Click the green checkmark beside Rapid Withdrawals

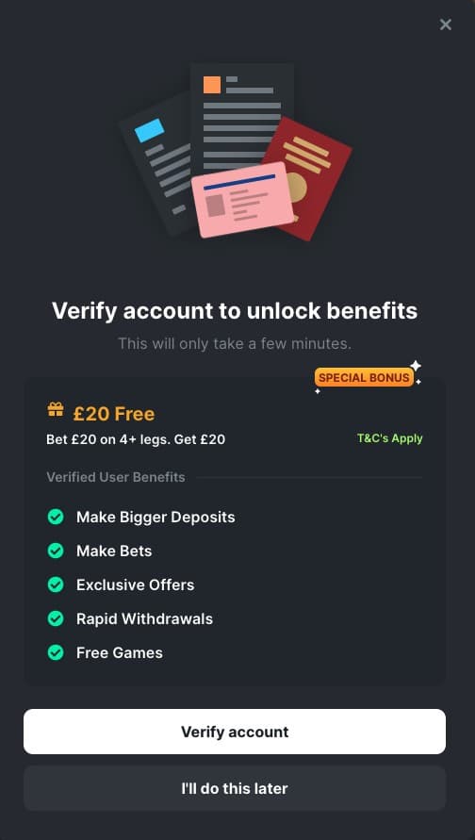coord(56,618)
